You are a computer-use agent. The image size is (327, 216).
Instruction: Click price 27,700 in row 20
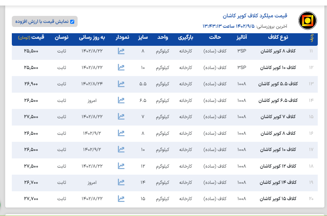click(x=31, y=199)
